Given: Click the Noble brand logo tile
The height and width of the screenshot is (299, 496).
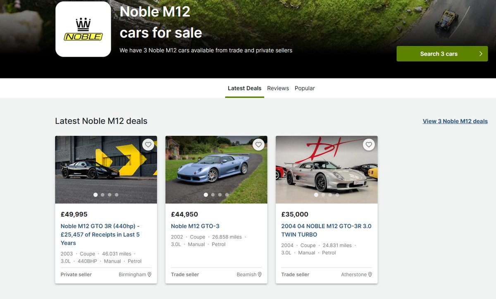Looking at the screenshot, I should point(83,29).
